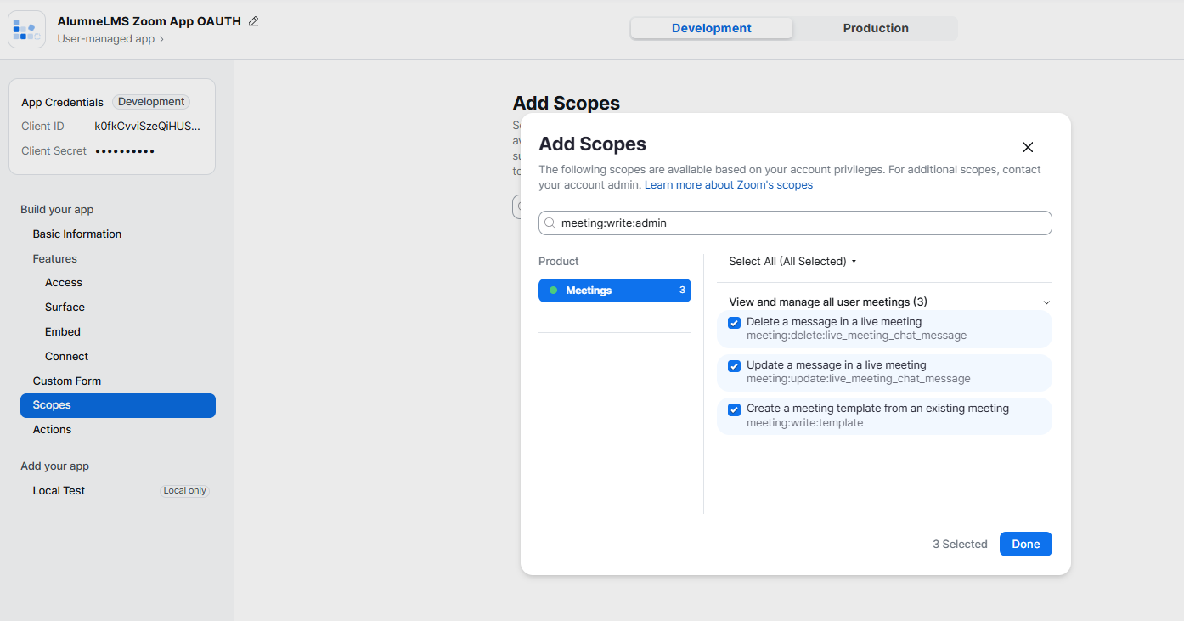The image size is (1184, 621).
Task: Switch to the Production tab
Action: tap(875, 28)
